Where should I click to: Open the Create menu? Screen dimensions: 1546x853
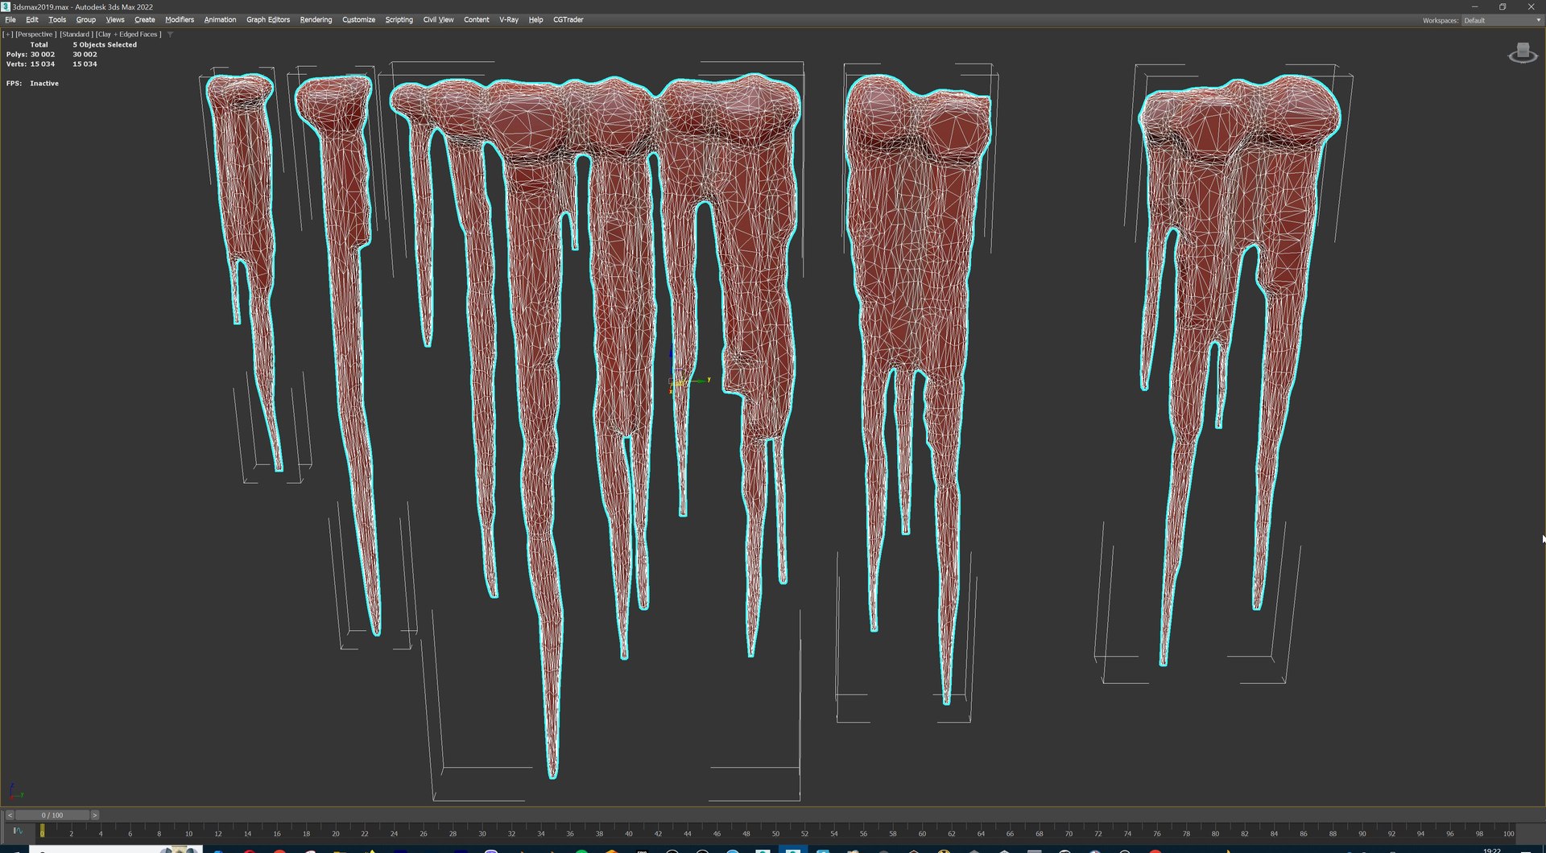coord(145,19)
